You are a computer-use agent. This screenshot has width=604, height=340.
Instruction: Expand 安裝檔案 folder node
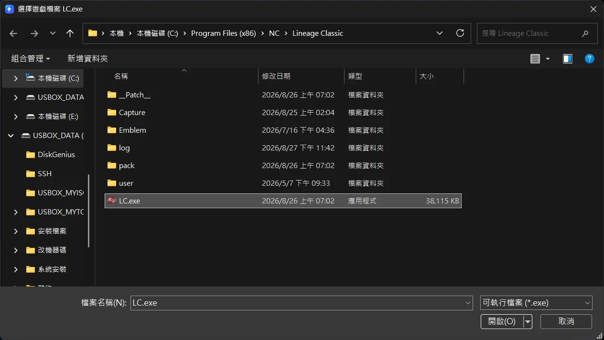(x=16, y=231)
